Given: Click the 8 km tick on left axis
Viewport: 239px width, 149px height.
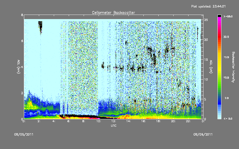Looking at the screenshot, I should point(22,15).
